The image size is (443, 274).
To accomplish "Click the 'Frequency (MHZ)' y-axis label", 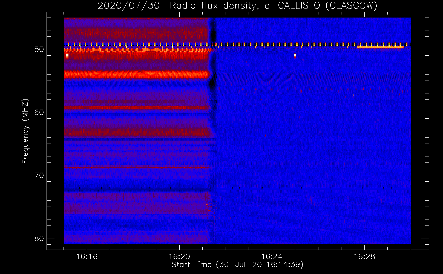I will click(x=25, y=132).
